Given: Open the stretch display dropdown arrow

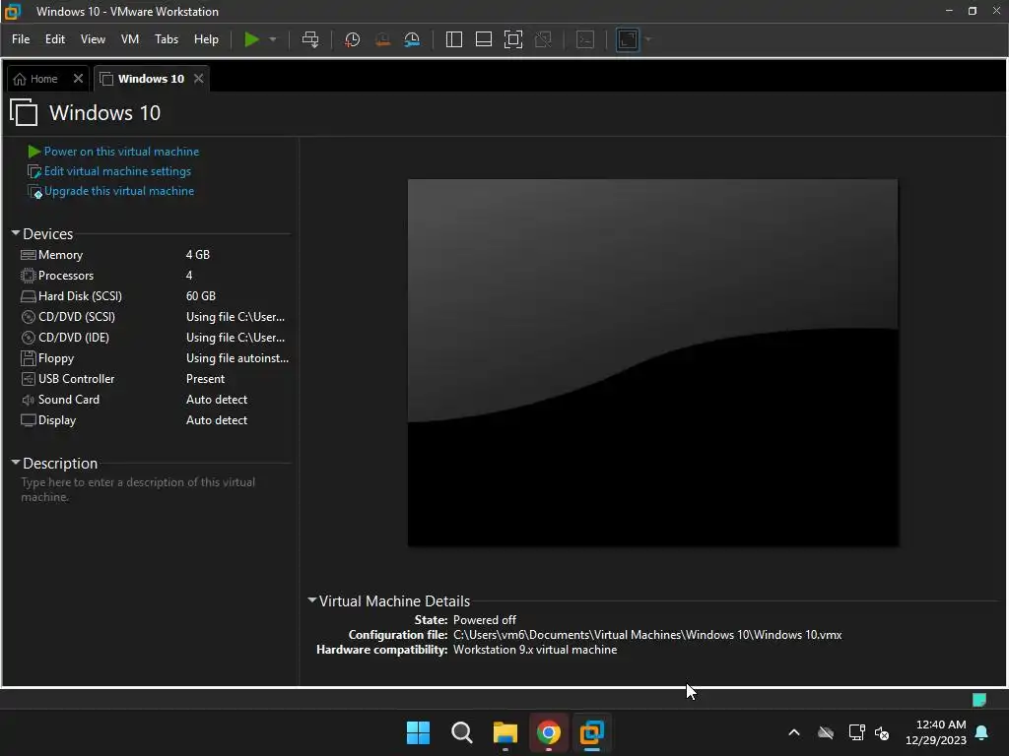Looking at the screenshot, I should click(x=648, y=39).
